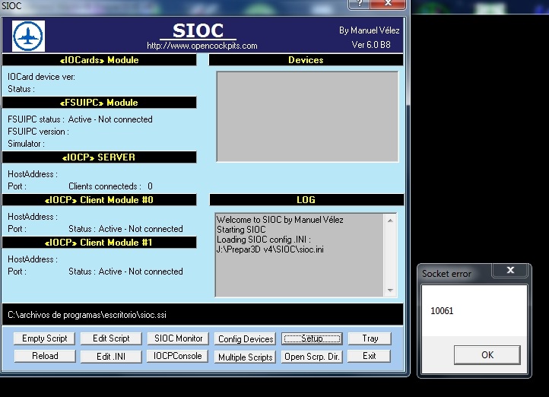Click IOCP Client Module #0 header
Screen dimensions: 549x397
tap(99, 200)
